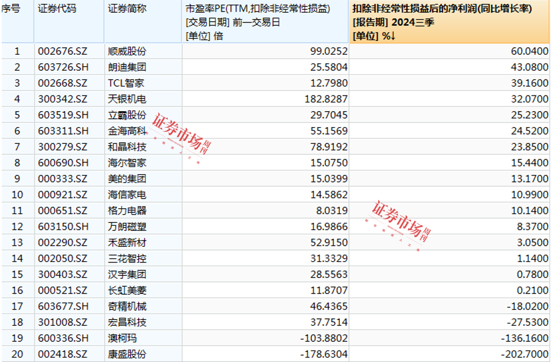Select stock code 603311.SH
The image size is (551, 362).
(63, 131)
